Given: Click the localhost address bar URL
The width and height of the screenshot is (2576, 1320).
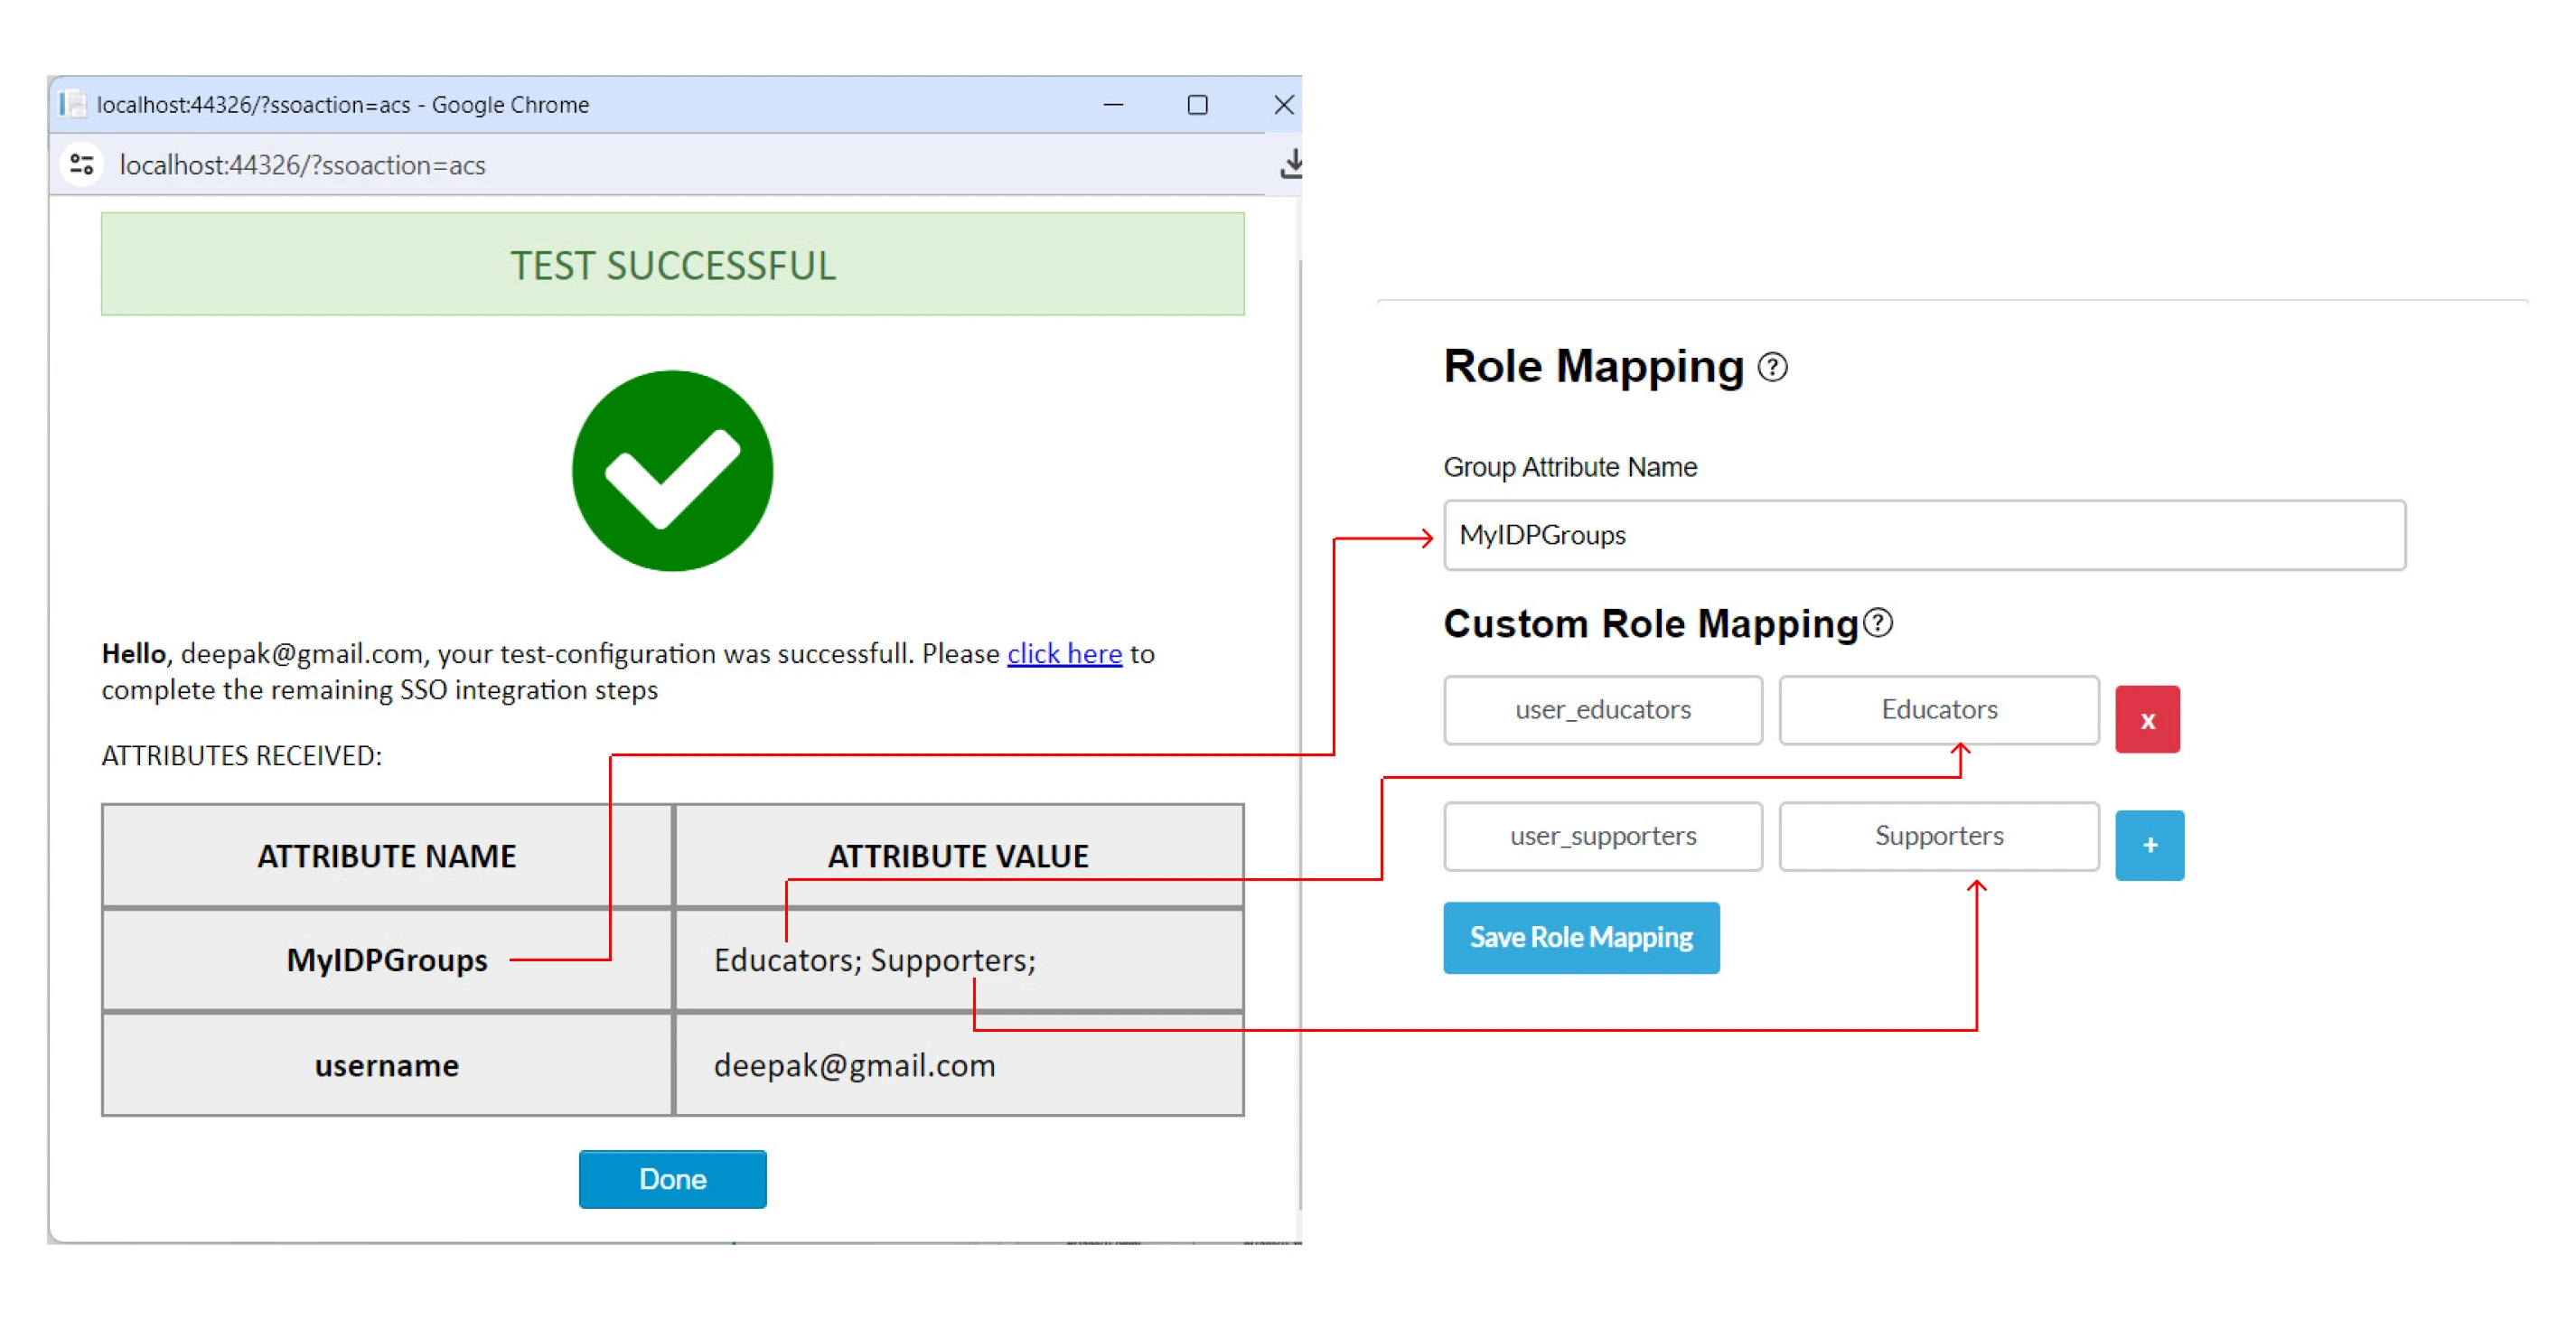Looking at the screenshot, I should 302,165.
